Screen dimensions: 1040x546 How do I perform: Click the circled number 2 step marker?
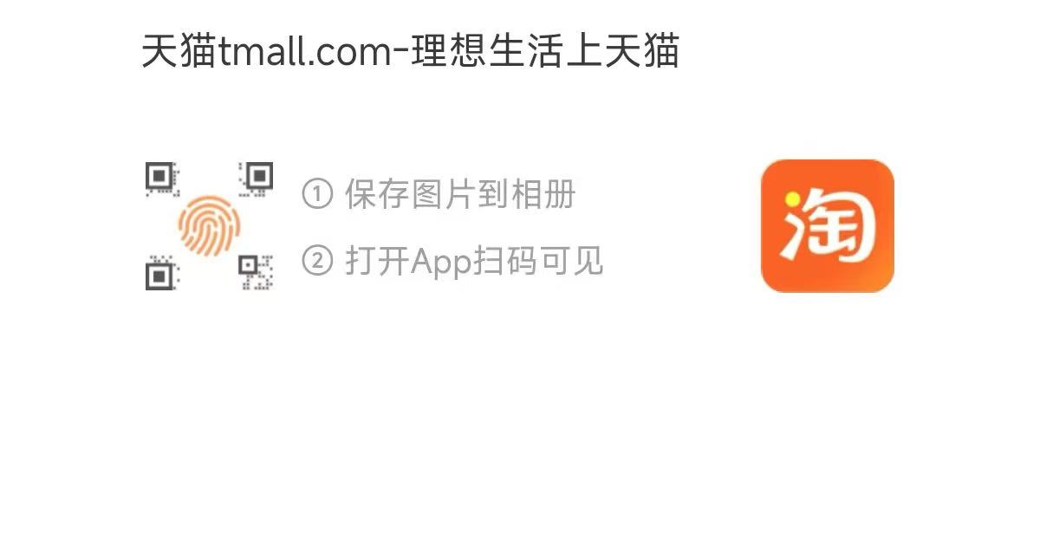coord(317,260)
